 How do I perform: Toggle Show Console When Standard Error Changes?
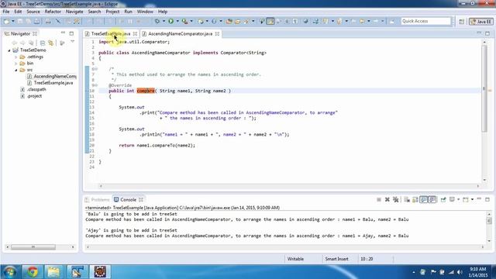[x=432, y=200]
